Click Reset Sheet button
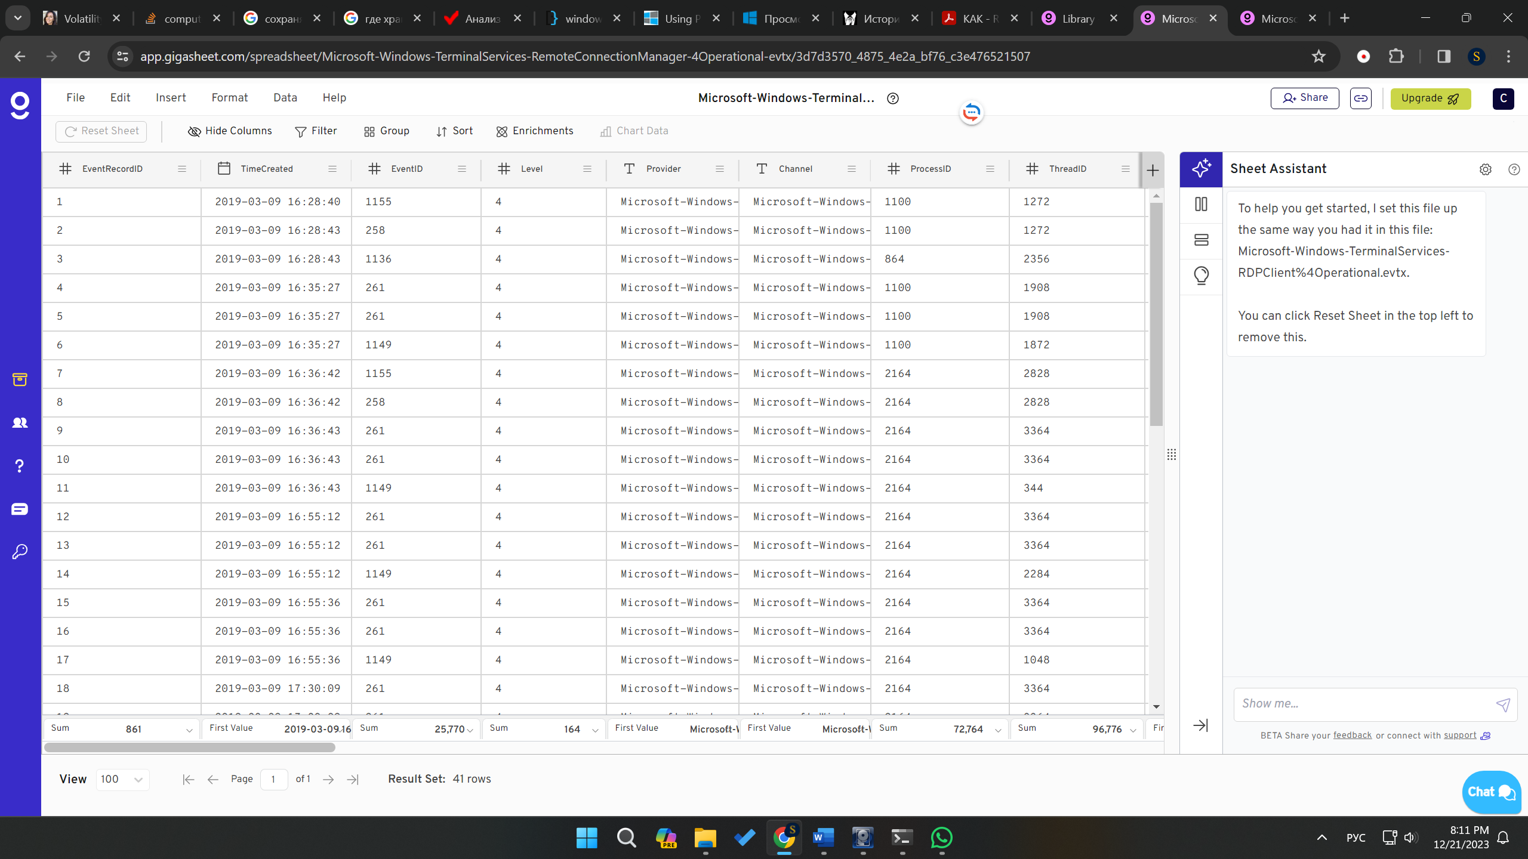1528x859 pixels. click(x=101, y=131)
